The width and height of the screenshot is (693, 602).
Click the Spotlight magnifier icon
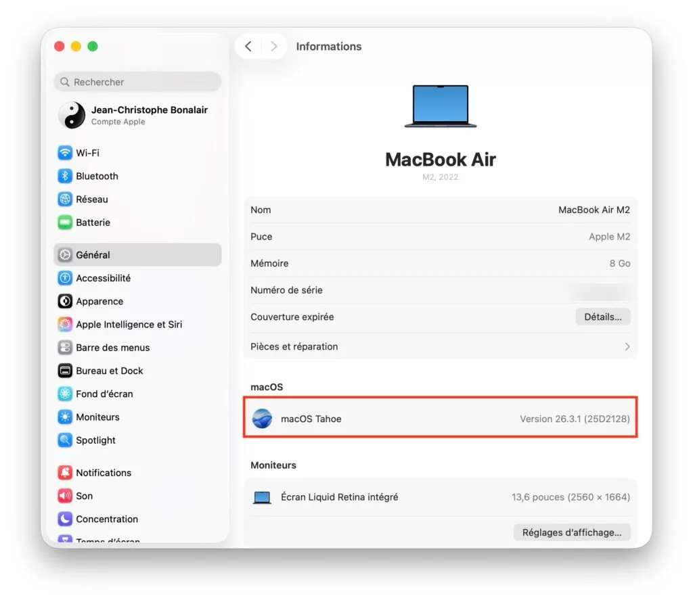pyautogui.click(x=65, y=440)
